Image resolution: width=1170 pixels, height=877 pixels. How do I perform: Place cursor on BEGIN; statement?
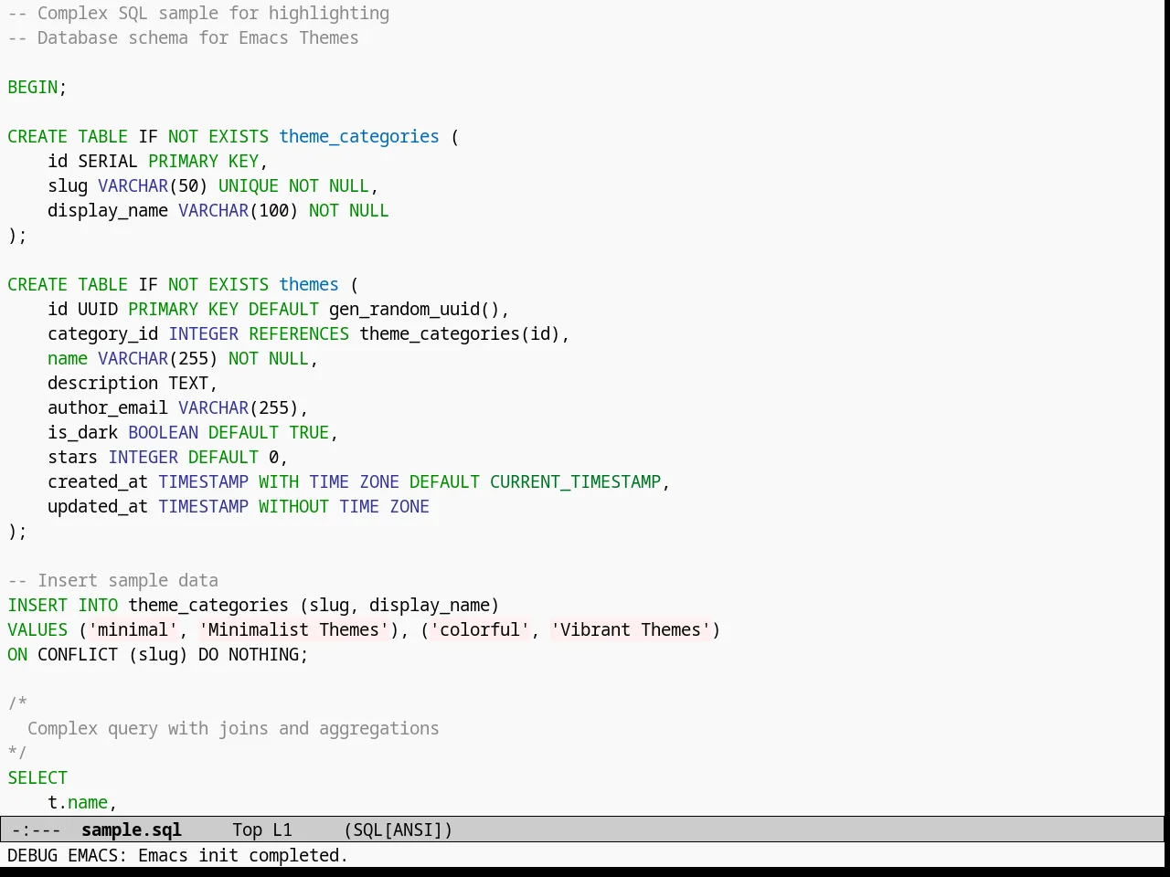click(37, 87)
